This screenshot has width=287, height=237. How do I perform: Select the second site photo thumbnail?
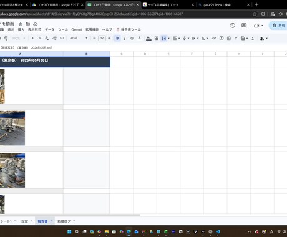tap(12, 128)
